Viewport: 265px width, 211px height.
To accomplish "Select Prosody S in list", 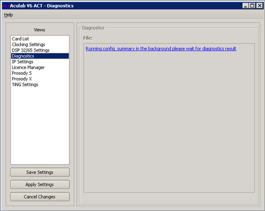I will [x=40, y=73].
